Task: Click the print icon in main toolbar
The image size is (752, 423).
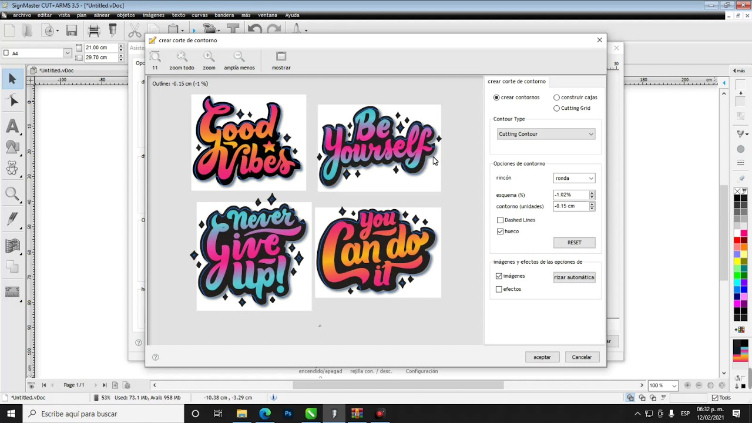Action: point(93,31)
